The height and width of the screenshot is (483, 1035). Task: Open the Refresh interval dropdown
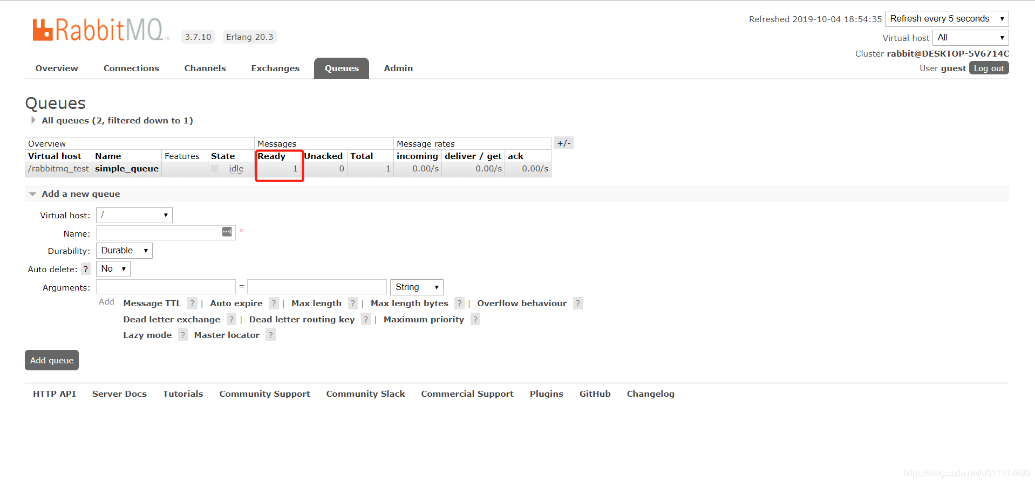tap(947, 19)
